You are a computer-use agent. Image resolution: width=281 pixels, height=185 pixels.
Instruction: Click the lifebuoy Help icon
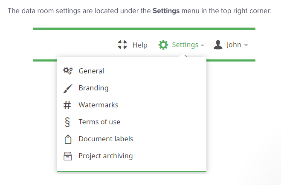tap(122, 45)
